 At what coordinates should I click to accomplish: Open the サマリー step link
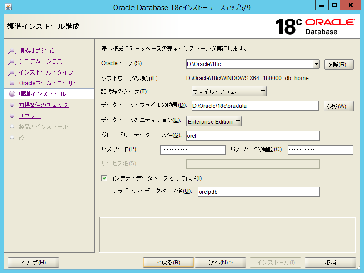[30, 116]
